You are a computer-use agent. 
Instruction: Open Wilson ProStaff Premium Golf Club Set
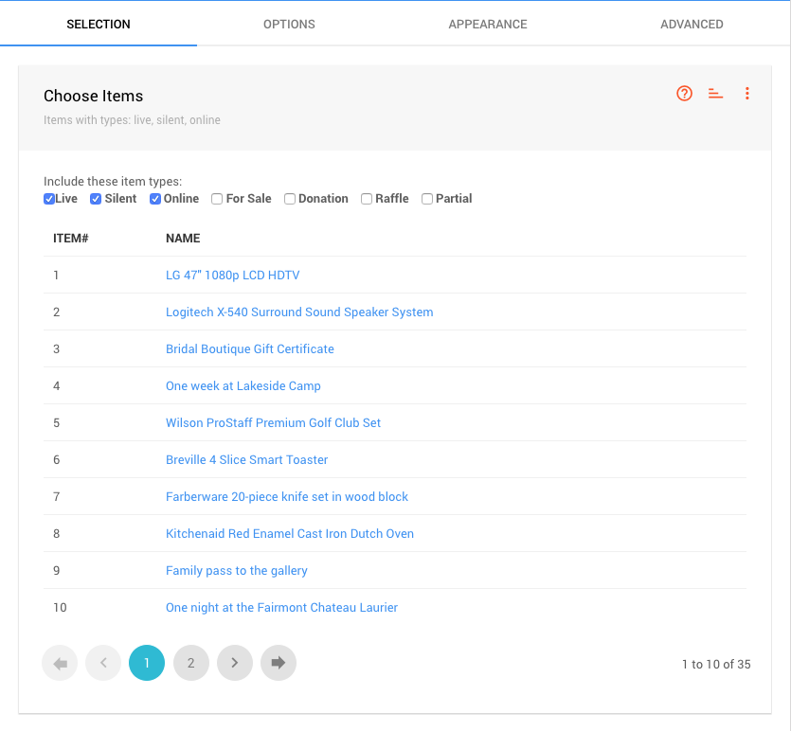273,423
